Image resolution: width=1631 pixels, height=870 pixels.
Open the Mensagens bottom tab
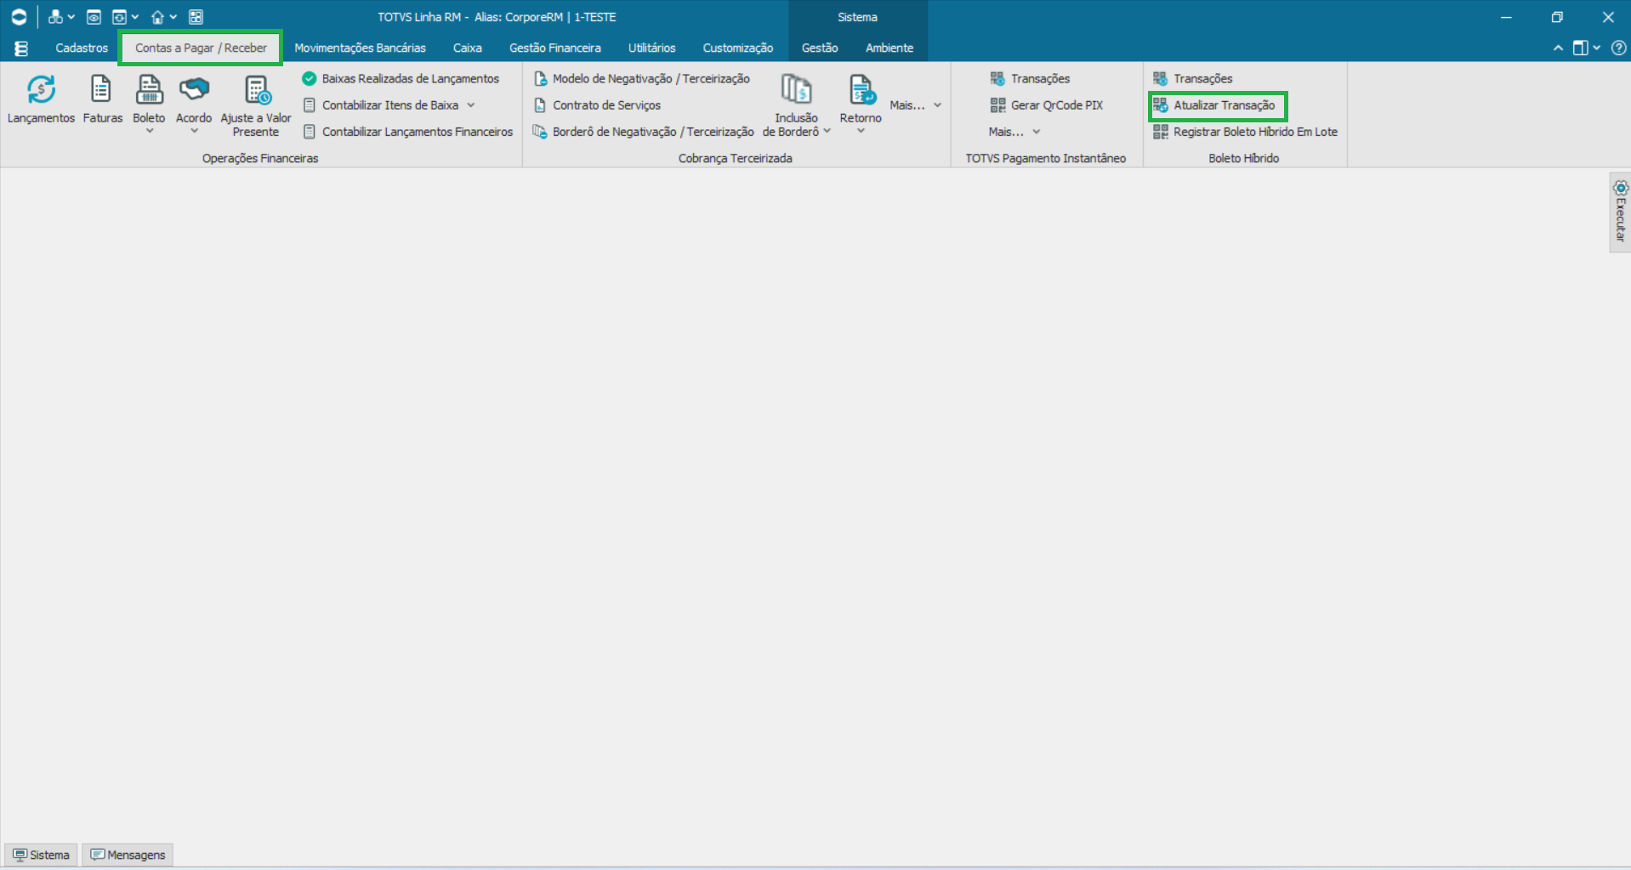(128, 855)
